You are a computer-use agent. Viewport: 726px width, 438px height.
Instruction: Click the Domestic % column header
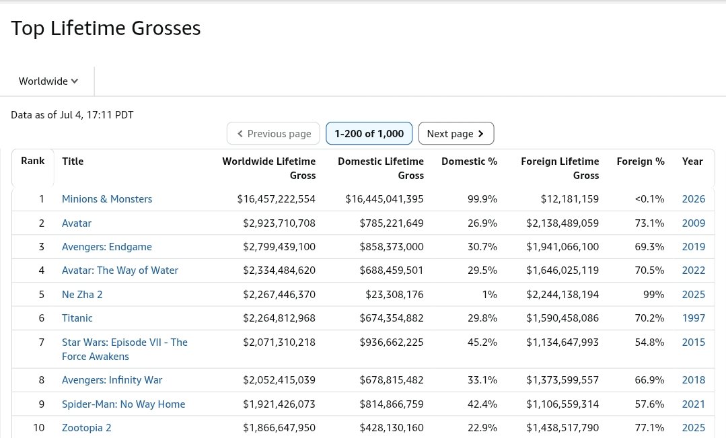click(469, 161)
